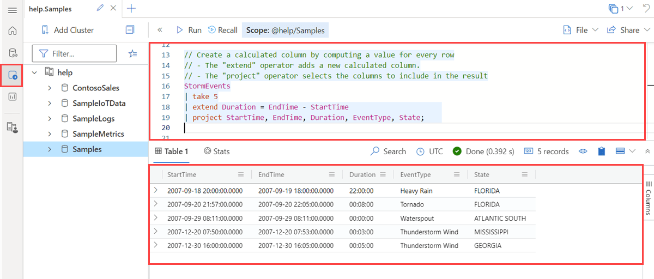Screen dimensions: 654x279
Task: Open the Share dropdown menu
Action: (628, 30)
